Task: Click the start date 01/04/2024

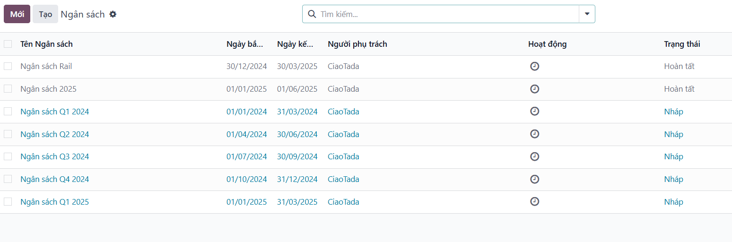Action: (246, 134)
